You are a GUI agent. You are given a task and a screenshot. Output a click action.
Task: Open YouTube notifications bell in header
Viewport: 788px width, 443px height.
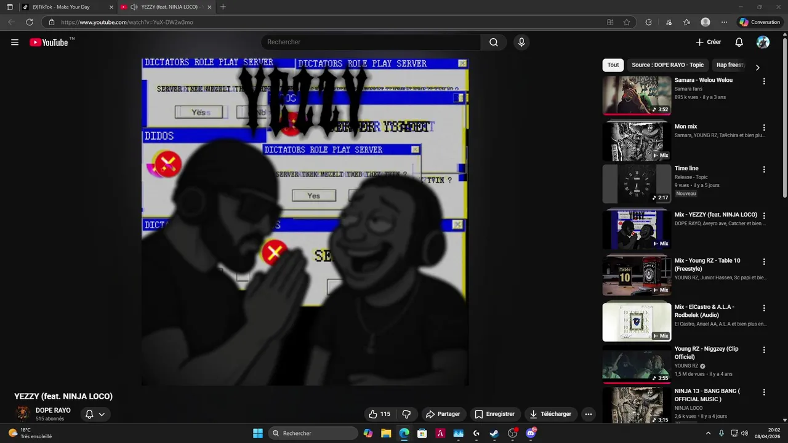(x=739, y=42)
